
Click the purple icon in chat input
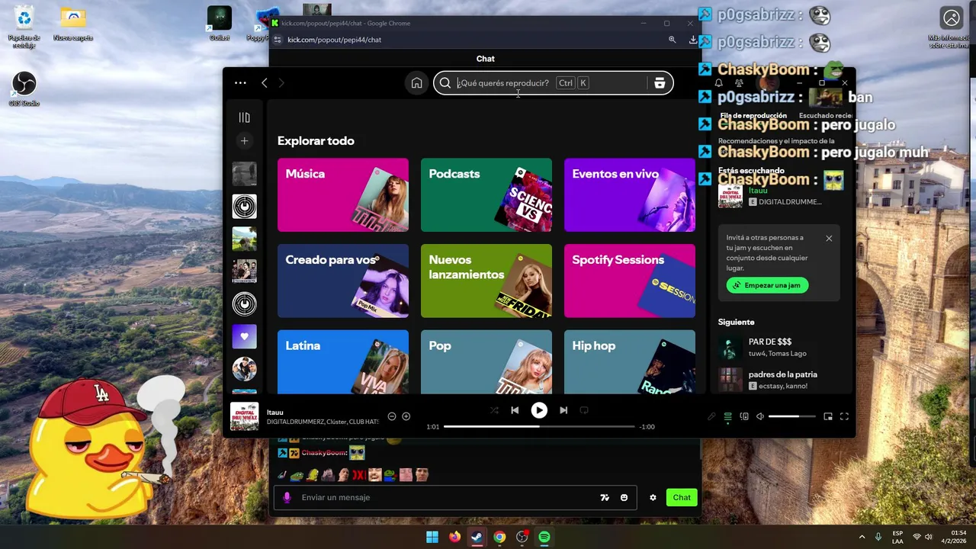(x=287, y=497)
